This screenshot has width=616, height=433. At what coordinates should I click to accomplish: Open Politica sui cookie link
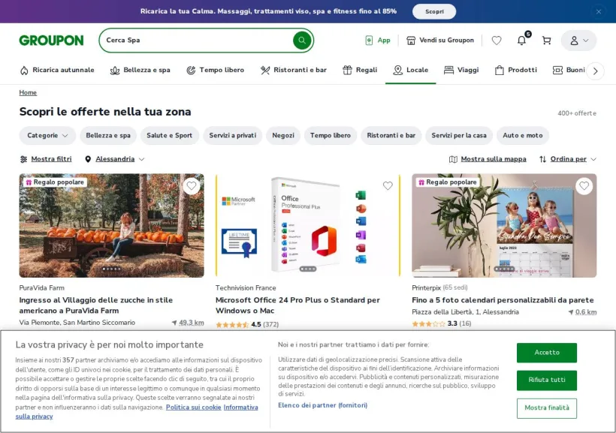pyautogui.click(x=194, y=407)
